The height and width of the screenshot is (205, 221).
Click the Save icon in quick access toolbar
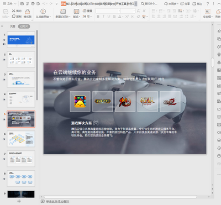[22, 4]
